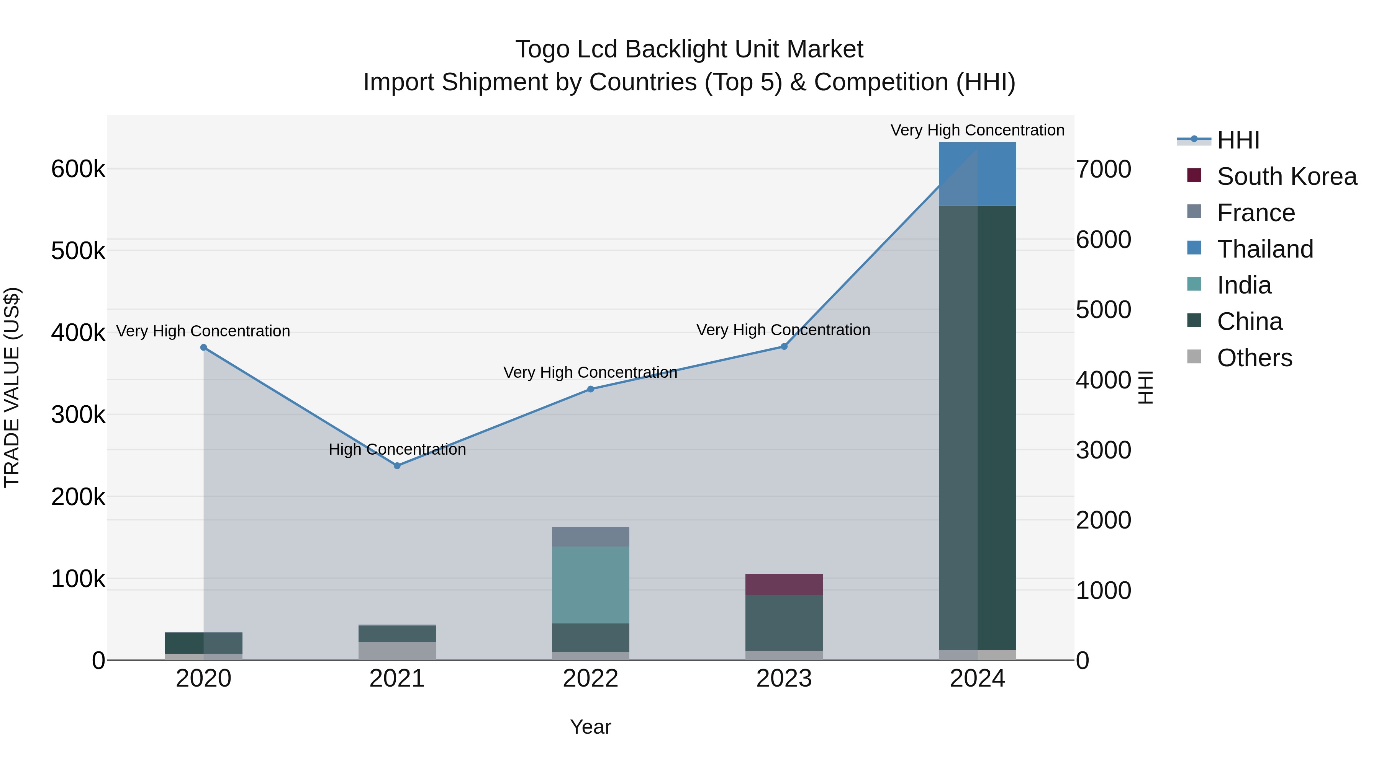Click the China segment of 2023 bar
The height and width of the screenshot is (775, 1379).
pos(784,623)
